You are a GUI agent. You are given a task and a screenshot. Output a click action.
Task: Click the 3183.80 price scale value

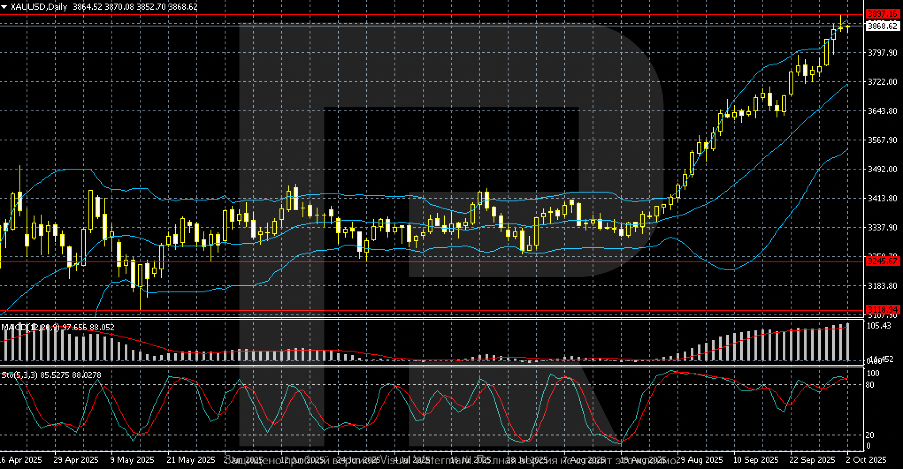(x=883, y=286)
